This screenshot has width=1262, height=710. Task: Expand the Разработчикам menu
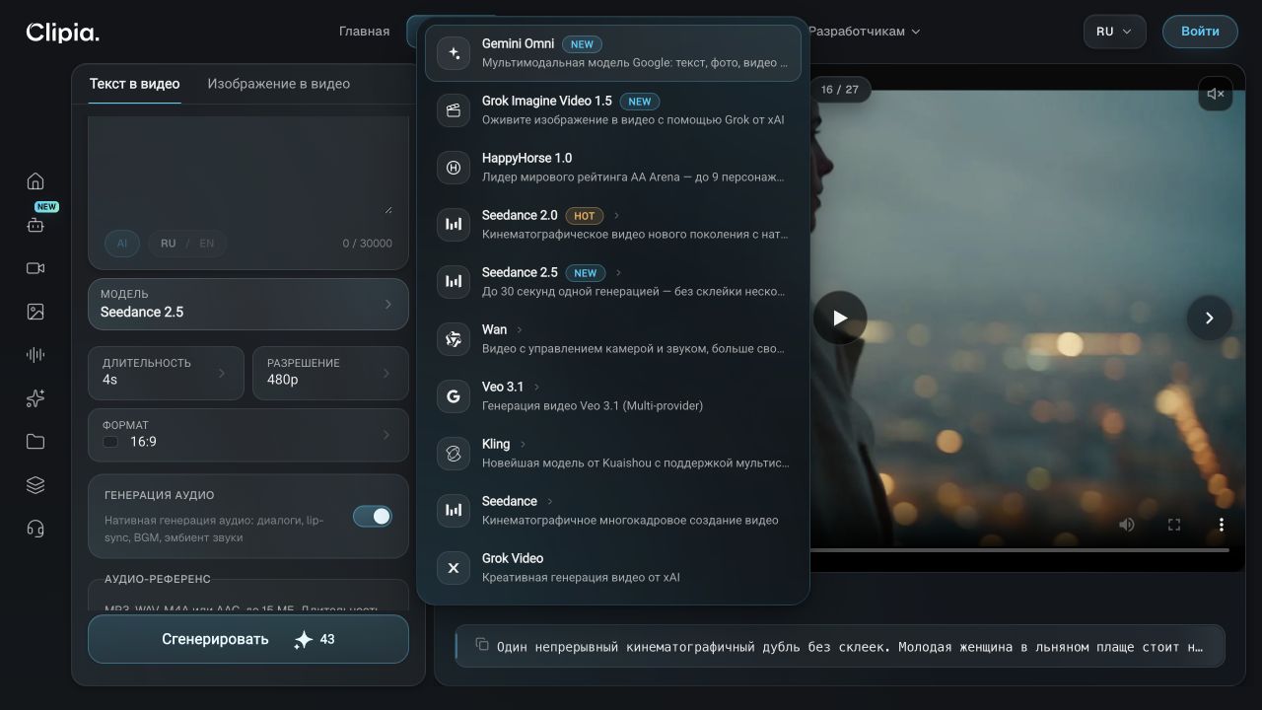tap(865, 32)
